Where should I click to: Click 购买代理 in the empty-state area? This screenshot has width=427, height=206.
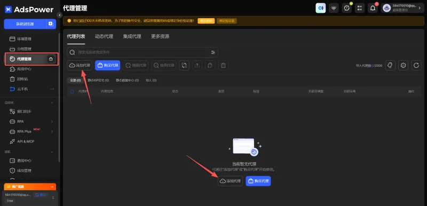(x=258, y=181)
